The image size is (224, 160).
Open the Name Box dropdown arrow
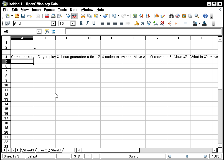tap(39, 32)
